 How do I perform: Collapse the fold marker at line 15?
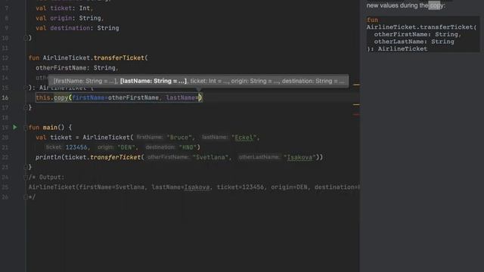click(x=26, y=88)
